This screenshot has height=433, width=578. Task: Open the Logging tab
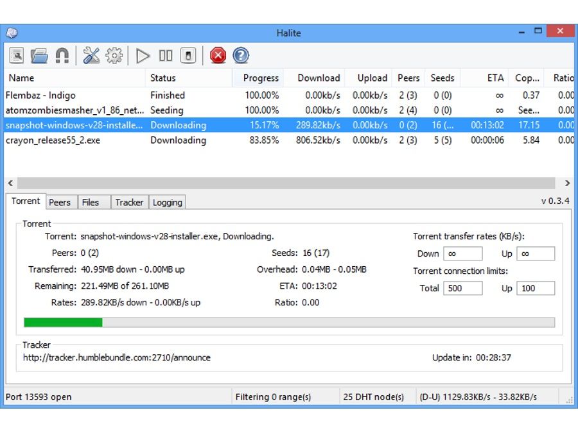pos(167,202)
